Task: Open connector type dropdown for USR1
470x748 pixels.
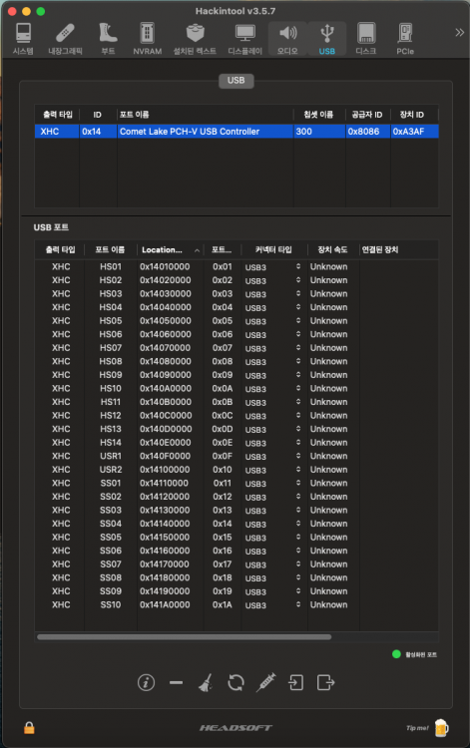Action: [298, 456]
